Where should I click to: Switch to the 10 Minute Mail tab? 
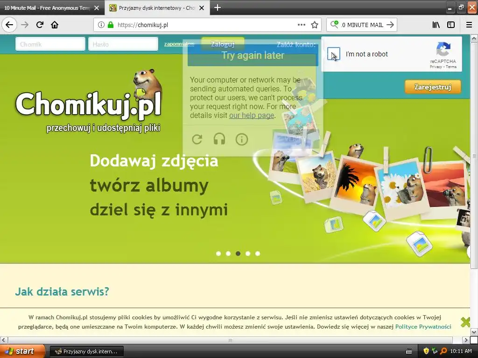(47, 8)
